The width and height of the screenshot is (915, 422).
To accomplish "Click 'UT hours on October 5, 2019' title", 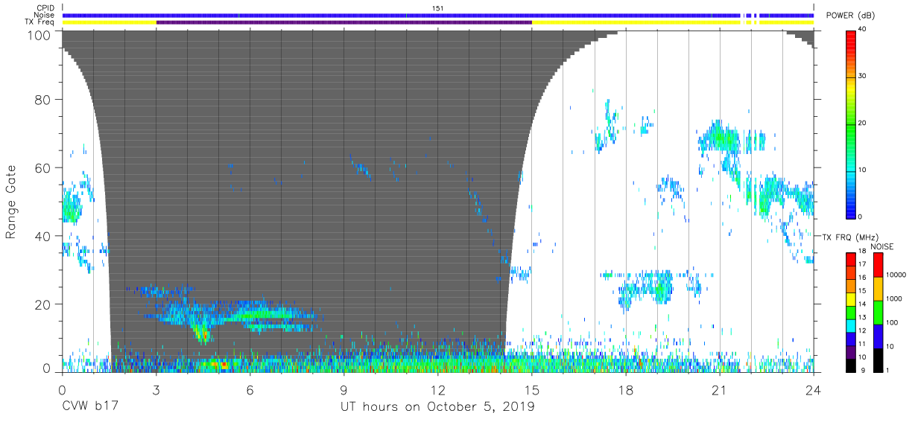I will pyautogui.click(x=437, y=406).
